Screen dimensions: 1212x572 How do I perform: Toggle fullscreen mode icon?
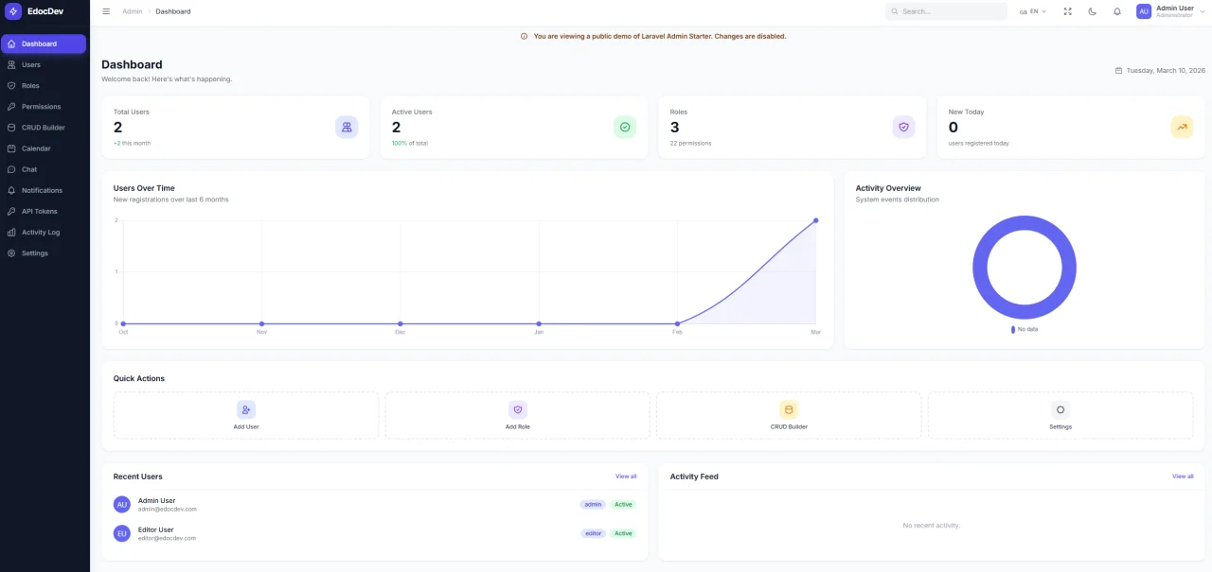[1068, 11]
